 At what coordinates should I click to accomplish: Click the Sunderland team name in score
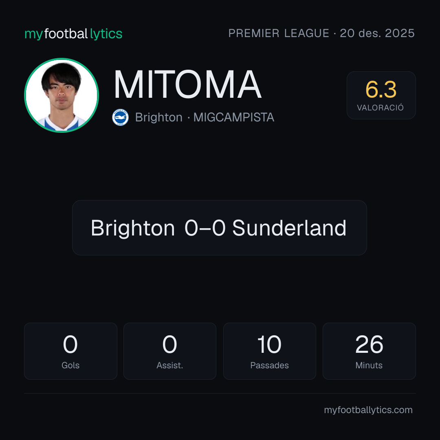[x=289, y=228]
